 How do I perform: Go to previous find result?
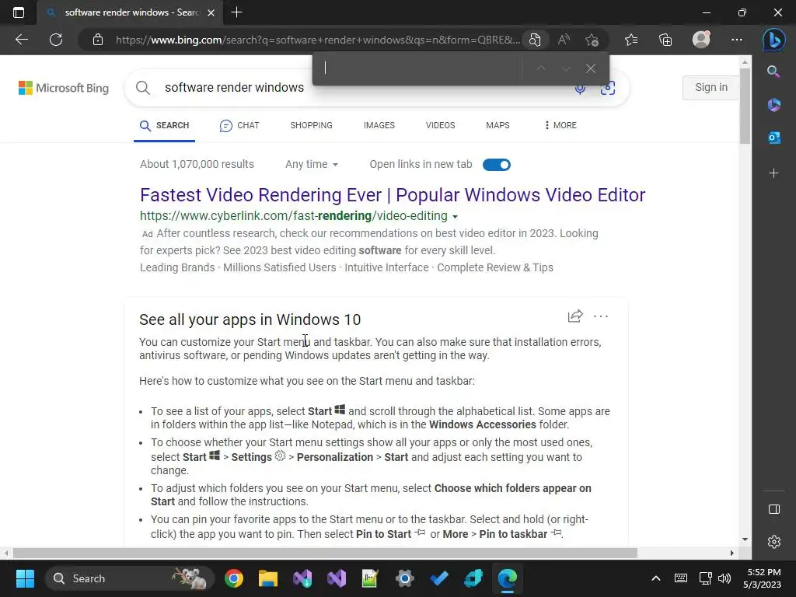pyautogui.click(x=541, y=68)
